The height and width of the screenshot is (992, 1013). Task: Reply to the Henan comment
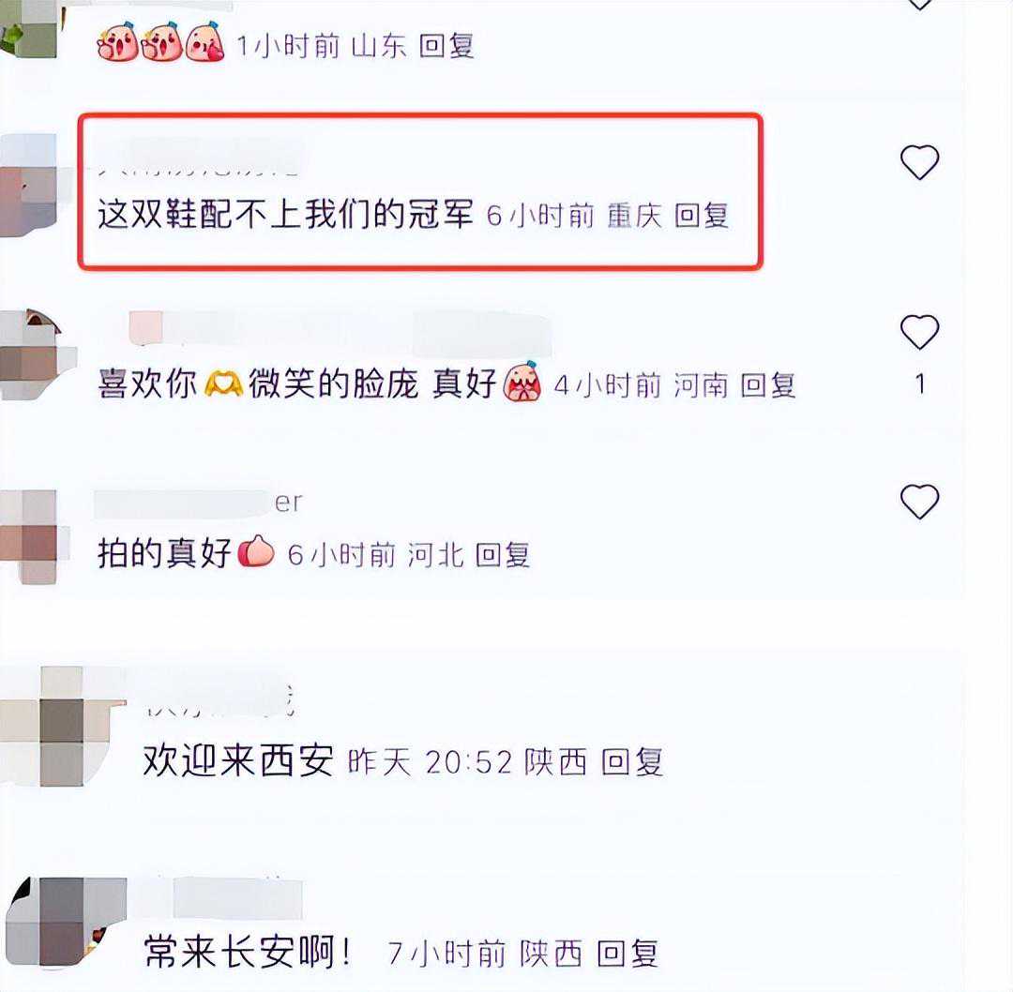[767, 385]
